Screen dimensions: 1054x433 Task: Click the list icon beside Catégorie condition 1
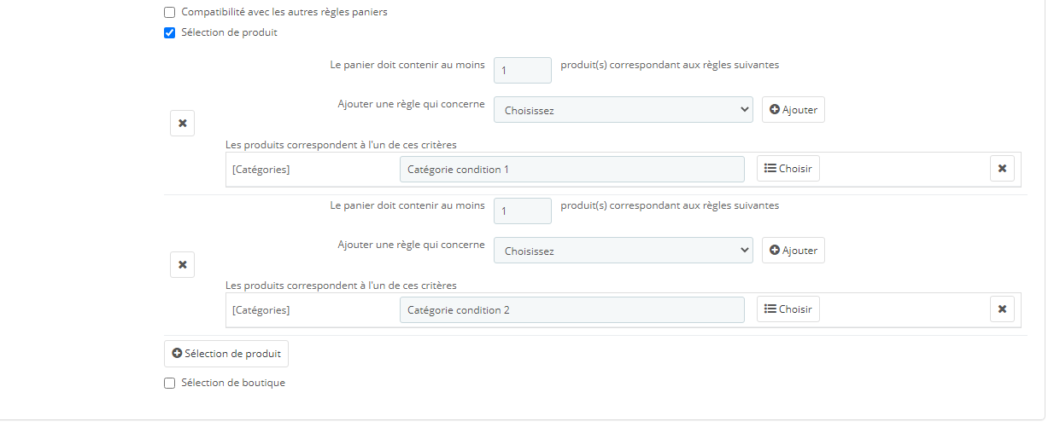tap(770, 169)
